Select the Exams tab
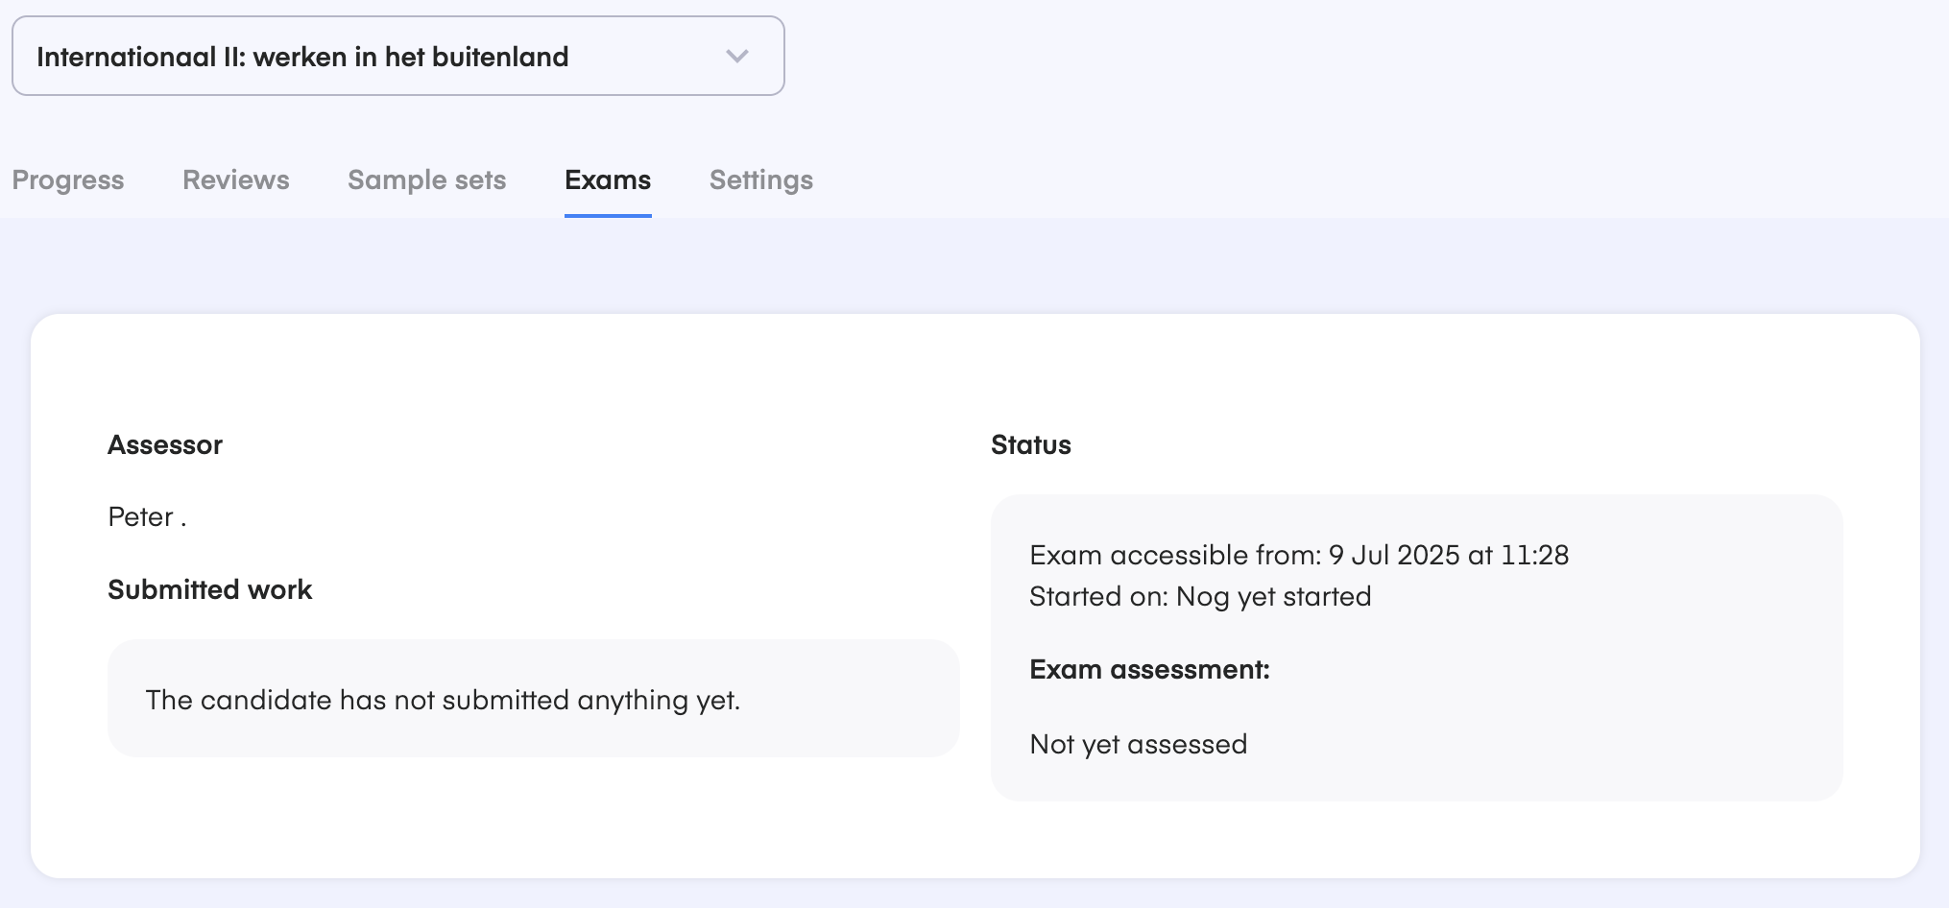 click(x=608, y=180)
